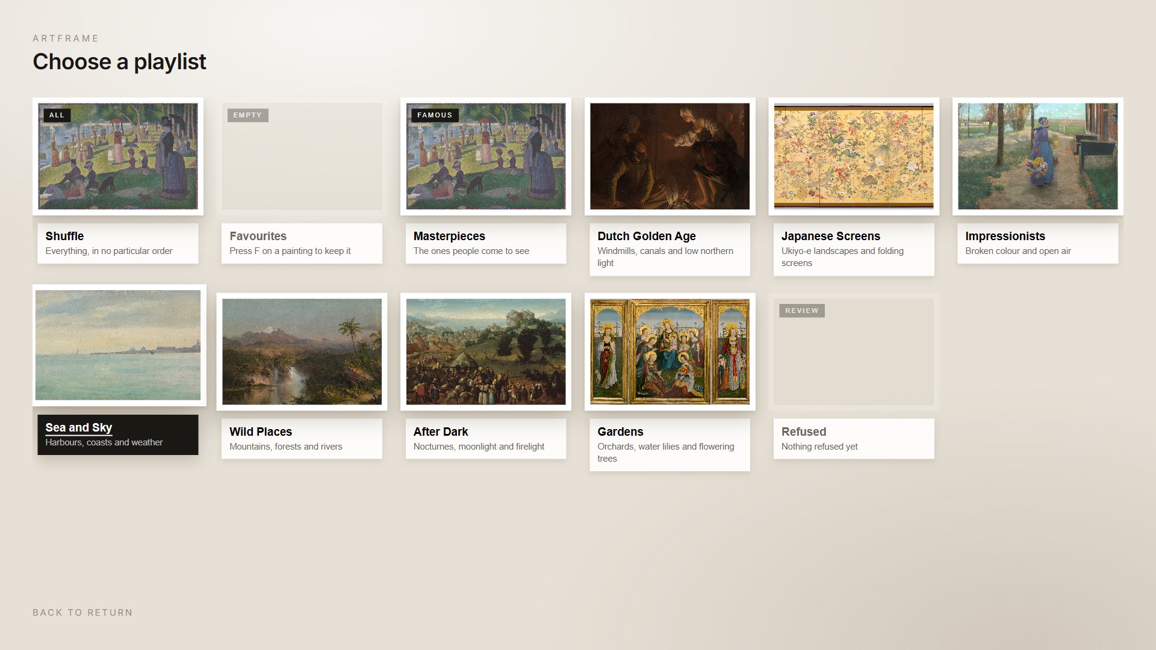
Task: Click 'Everything, in no particular order' text
Action: point(109,251)
